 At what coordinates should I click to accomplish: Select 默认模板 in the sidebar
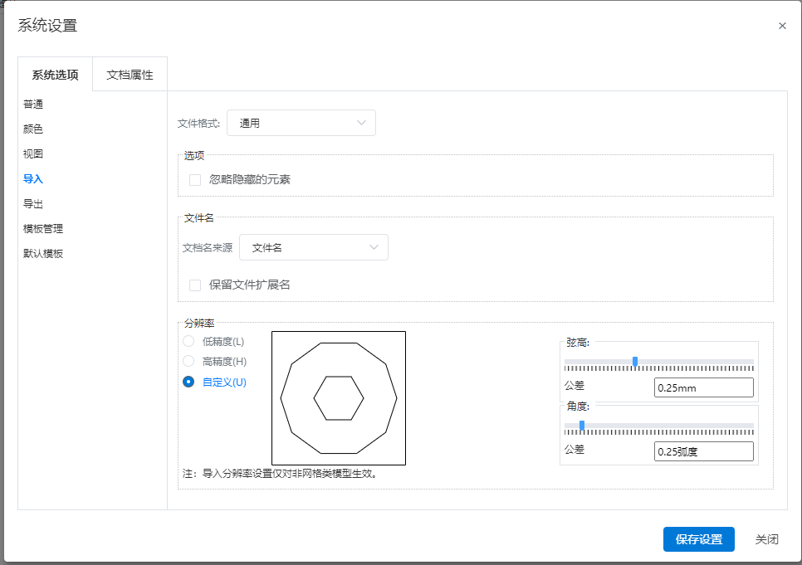pyautogui.click(x=43, y=254)
